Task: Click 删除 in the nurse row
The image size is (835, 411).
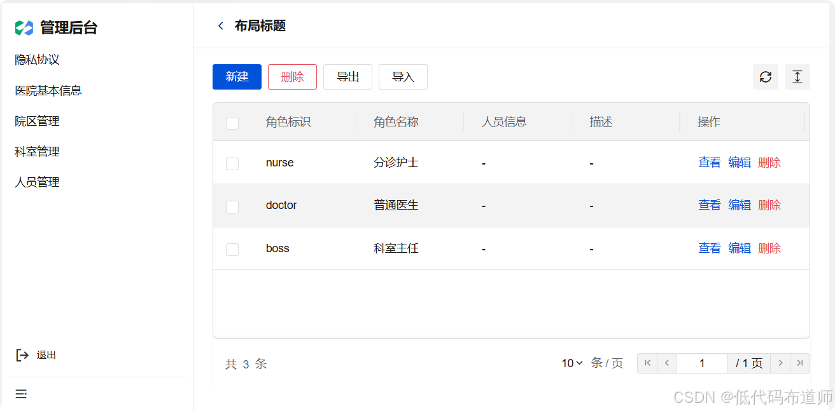Action: pyautogui.click(x=769, y=163)
